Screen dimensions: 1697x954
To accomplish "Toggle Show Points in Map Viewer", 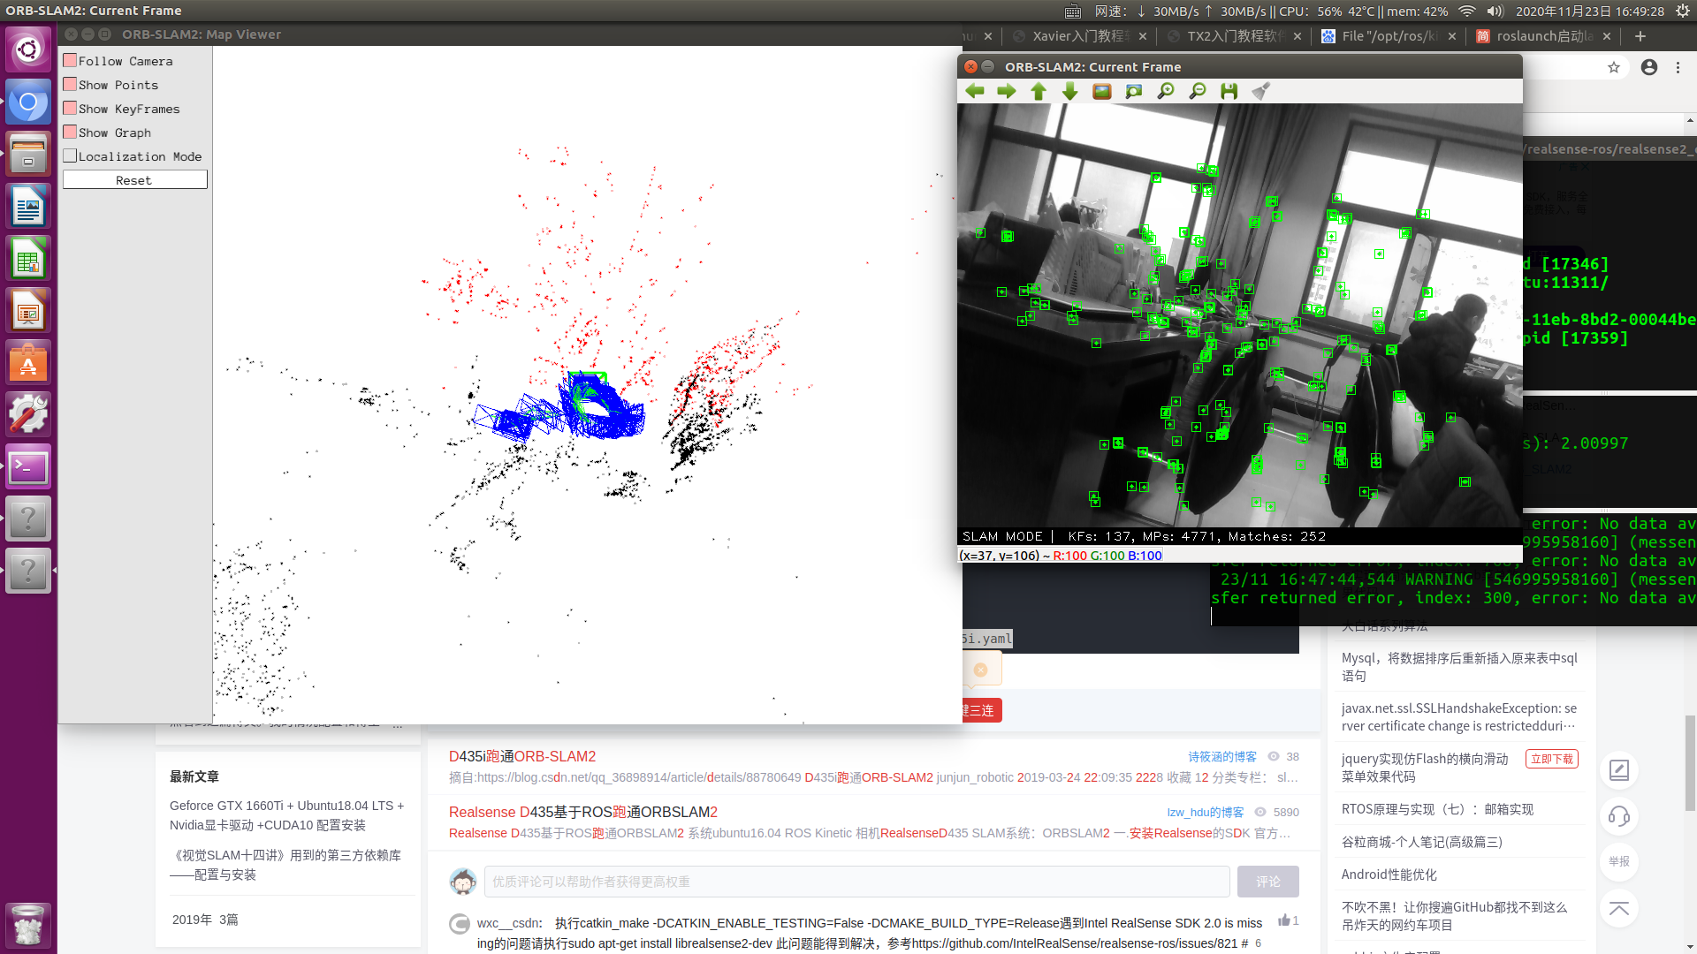I will 70,84.
